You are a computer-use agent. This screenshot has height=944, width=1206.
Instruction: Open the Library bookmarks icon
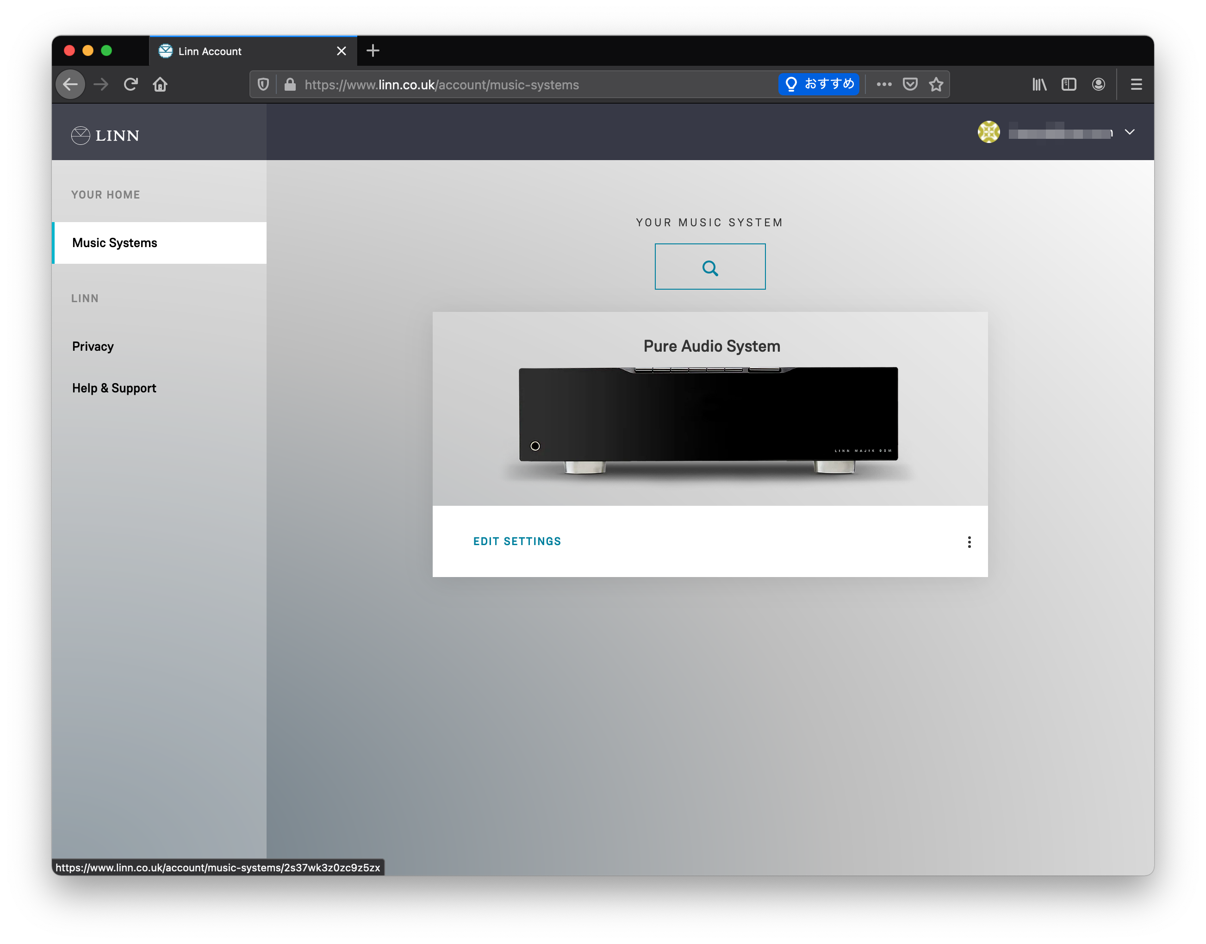click(1039, 85)
